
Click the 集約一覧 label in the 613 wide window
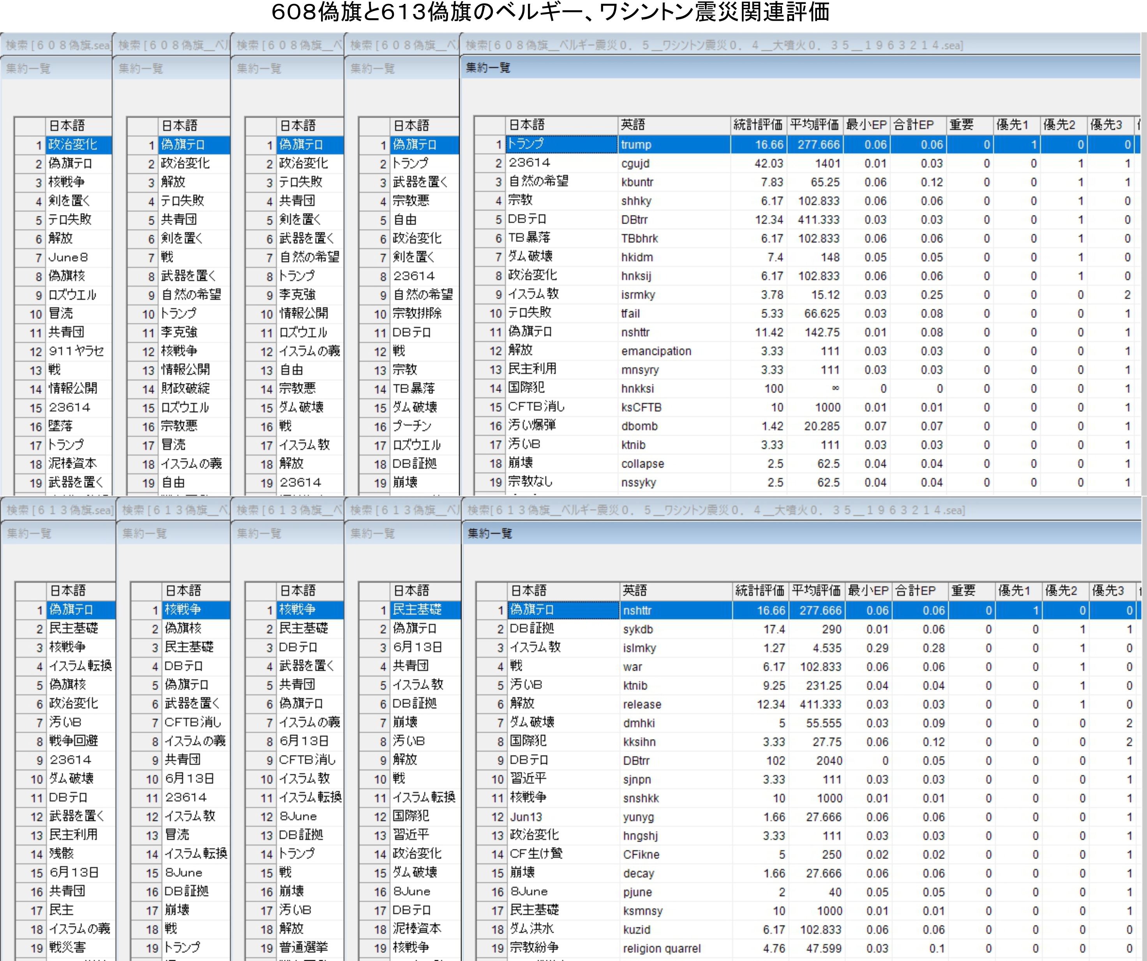tap(490, 533)
